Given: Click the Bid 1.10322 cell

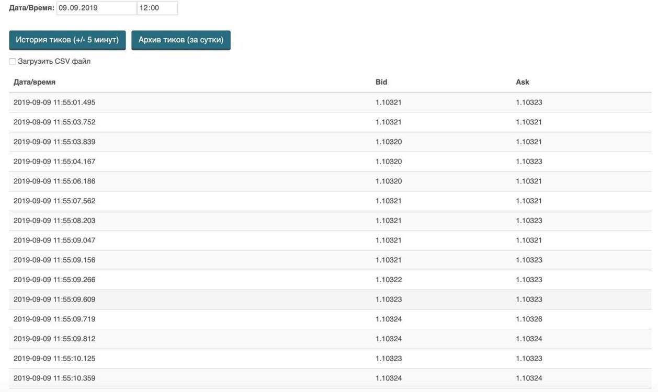Looking at the screenshot, I should point(389,280).
